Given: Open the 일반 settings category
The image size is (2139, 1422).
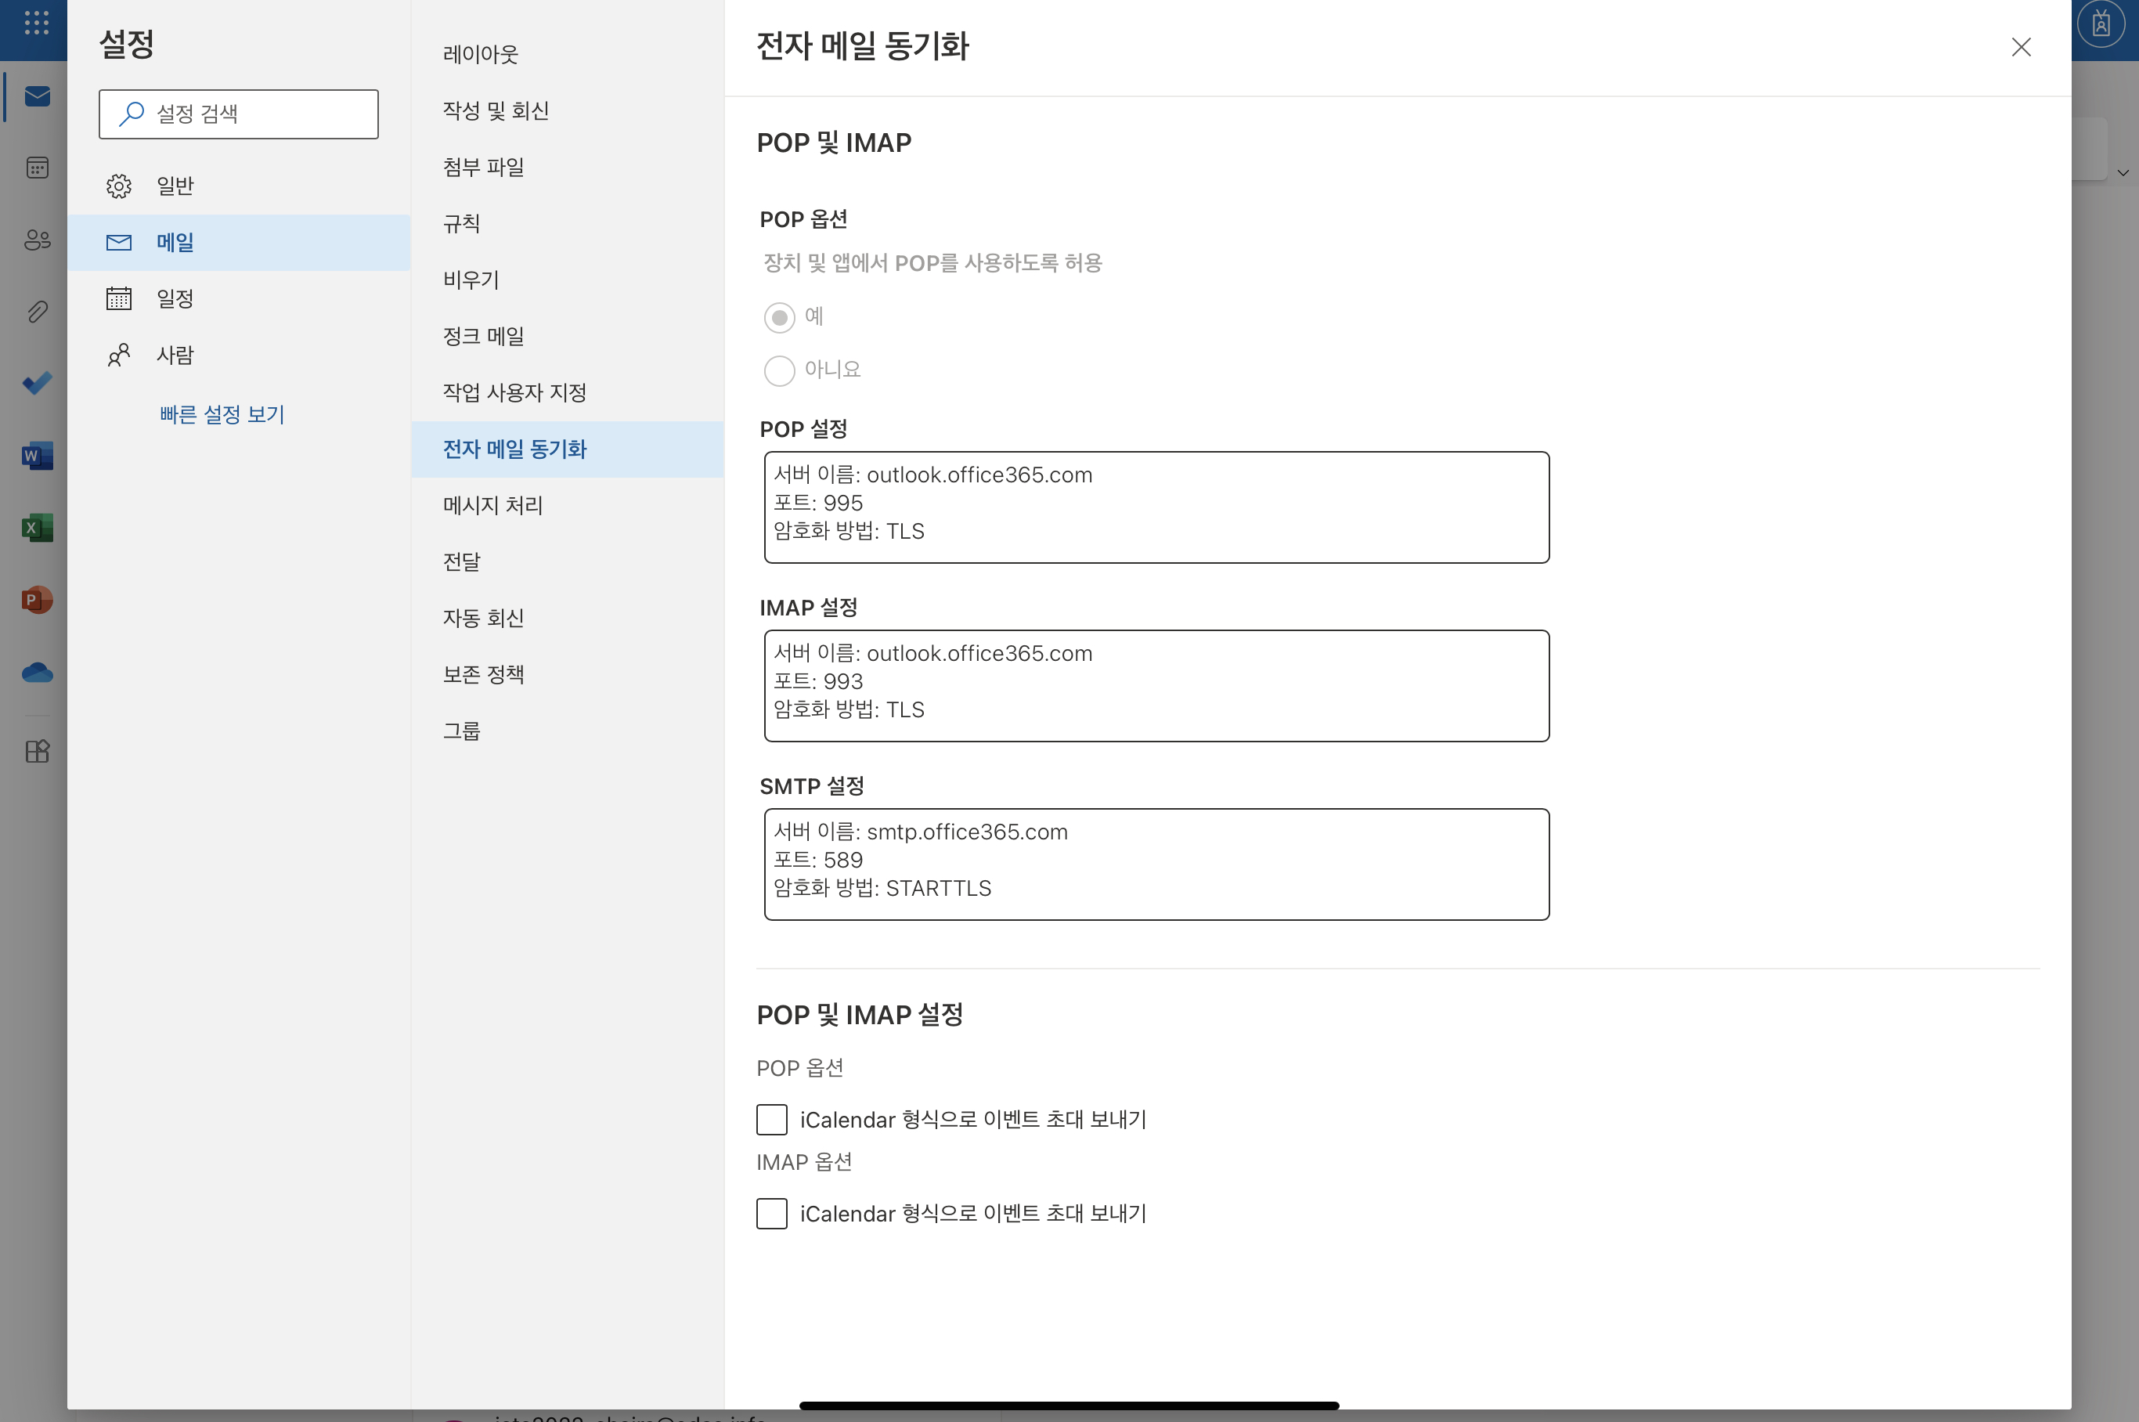Looking at the screenshot, I should point(174,186).
